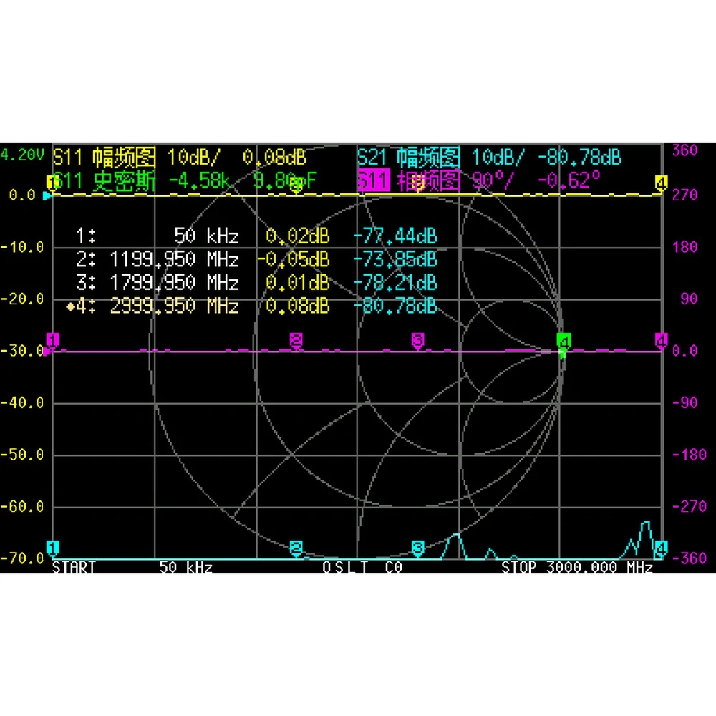Select cyan S21 marker 3

pos(418,548)
